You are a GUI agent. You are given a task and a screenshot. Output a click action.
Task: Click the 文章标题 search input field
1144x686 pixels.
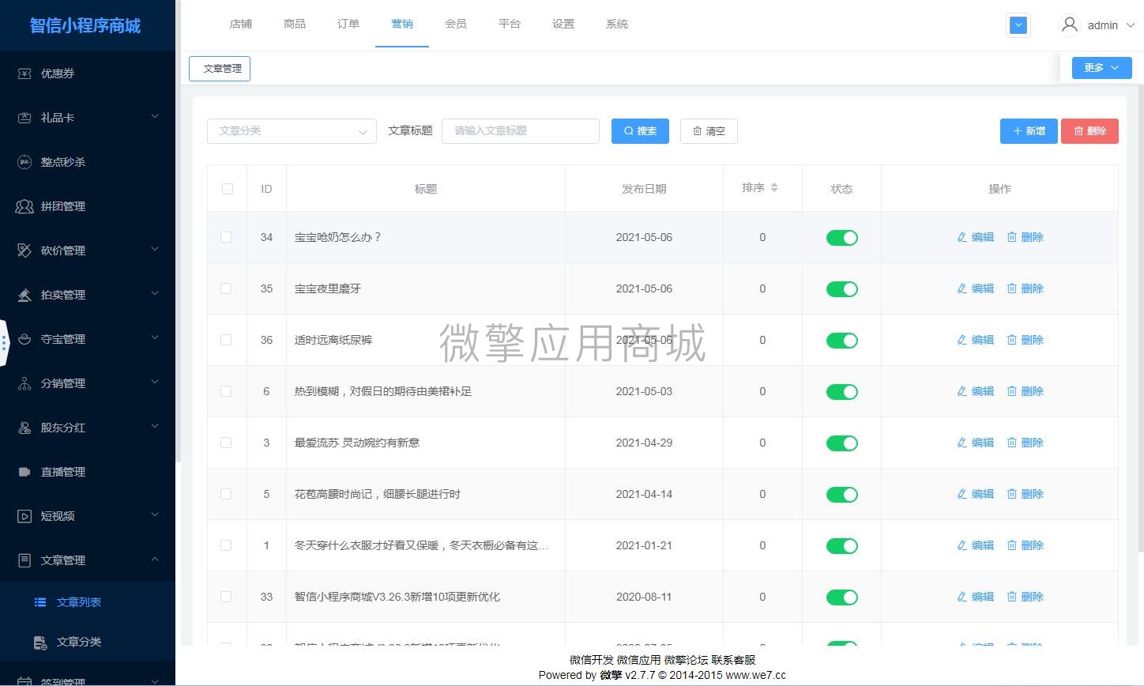click(x=521, y=131)
